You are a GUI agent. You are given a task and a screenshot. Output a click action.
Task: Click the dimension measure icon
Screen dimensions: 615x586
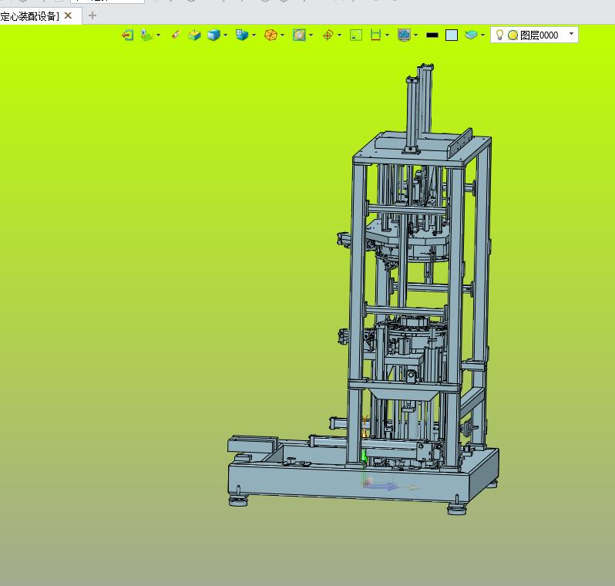pyautogui.click(x=375, y=35)
